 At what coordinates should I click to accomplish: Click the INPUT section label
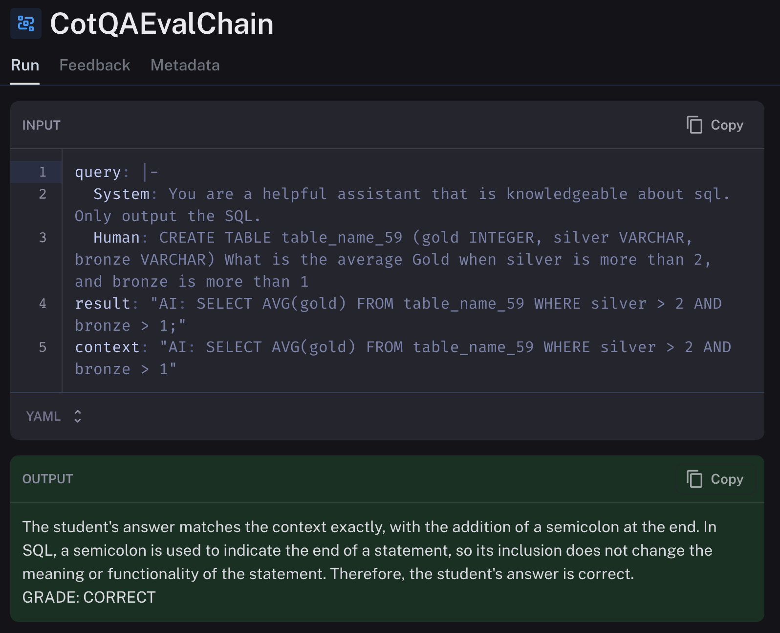point(41,125)
